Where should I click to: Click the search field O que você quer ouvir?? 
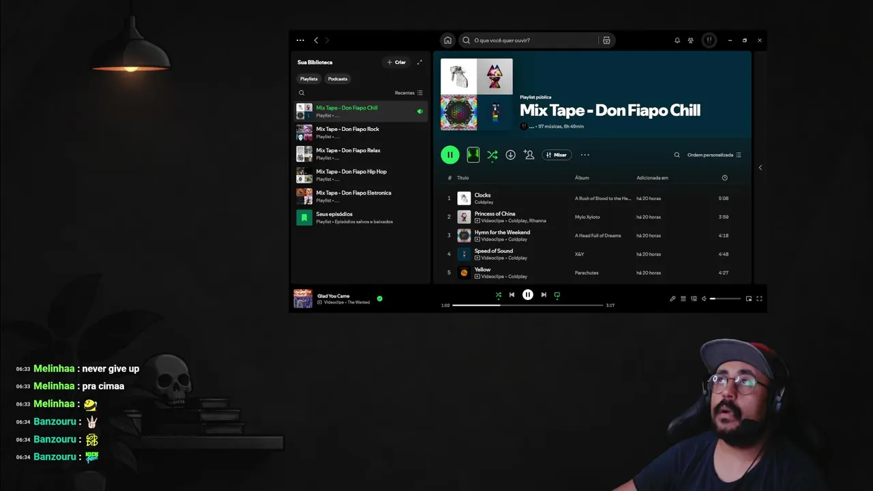tap(535, 40)
